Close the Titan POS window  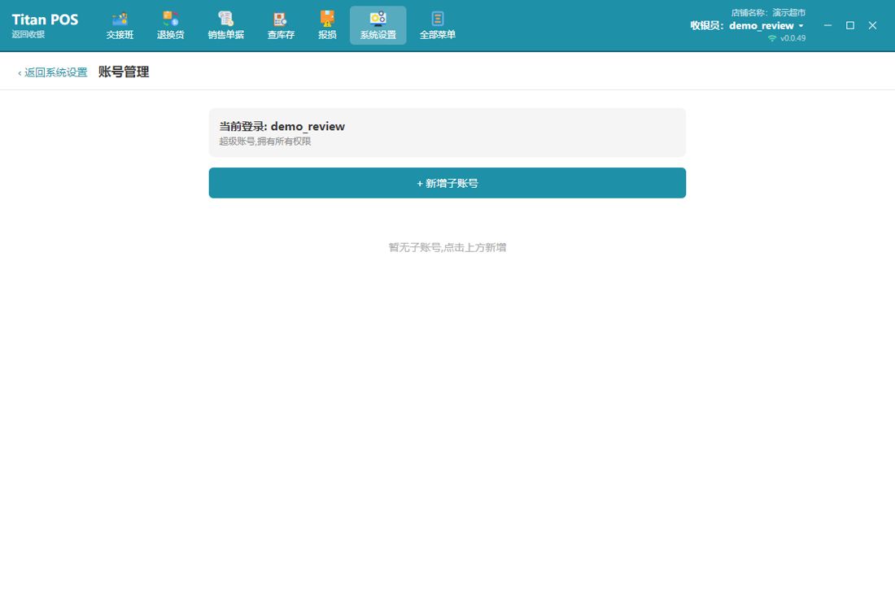pyautogui.click(x=872, y=26)
